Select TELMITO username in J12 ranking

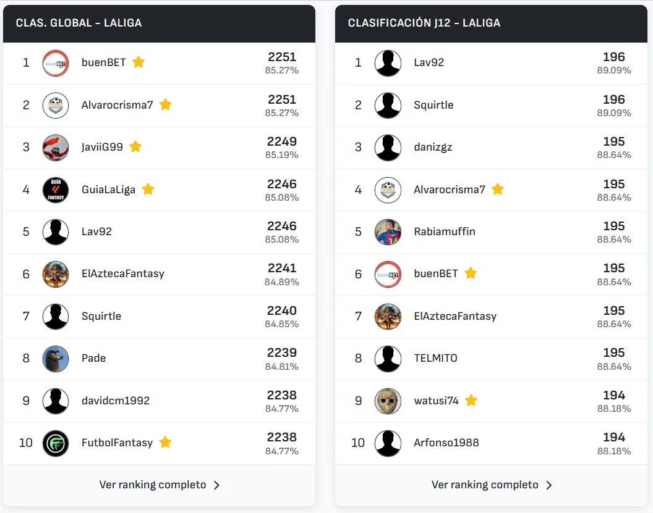click(435, 358)
